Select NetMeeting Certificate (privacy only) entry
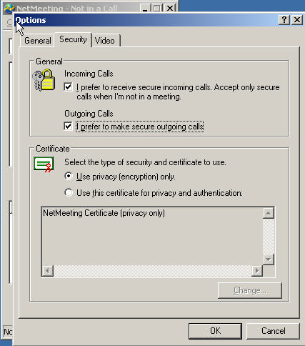305x346 pixels. click(104, 213)
